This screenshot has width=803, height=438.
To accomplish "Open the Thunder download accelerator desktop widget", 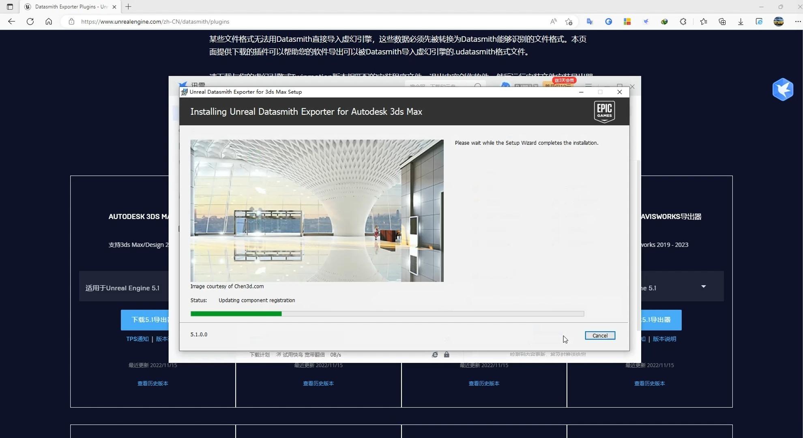I will pyautogui.click(x=783, y=89).
